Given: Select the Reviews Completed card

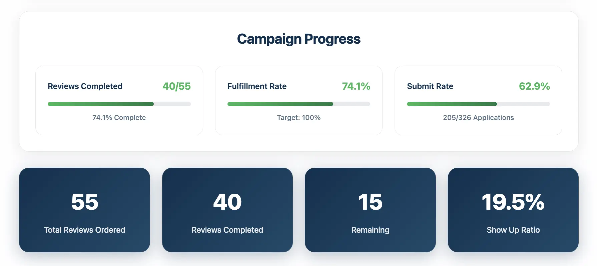Looking at the screenshot, I should tap(119, 100).
